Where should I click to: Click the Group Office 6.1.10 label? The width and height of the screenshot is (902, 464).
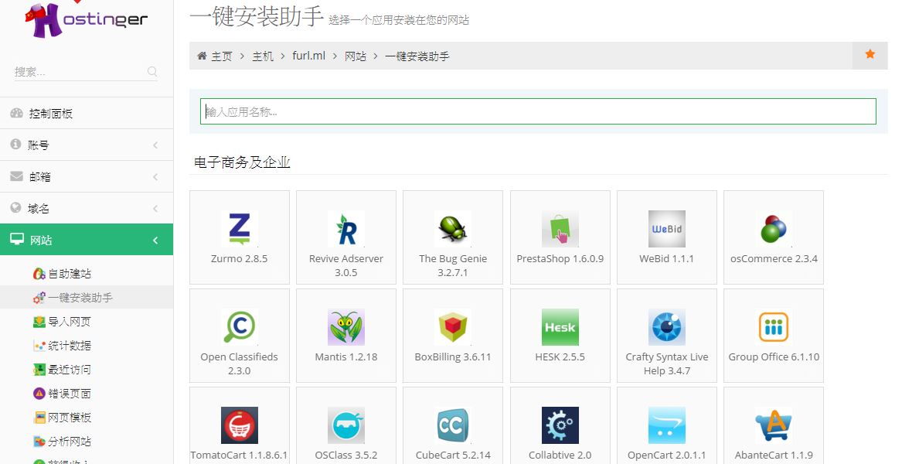tap(774, 357)
